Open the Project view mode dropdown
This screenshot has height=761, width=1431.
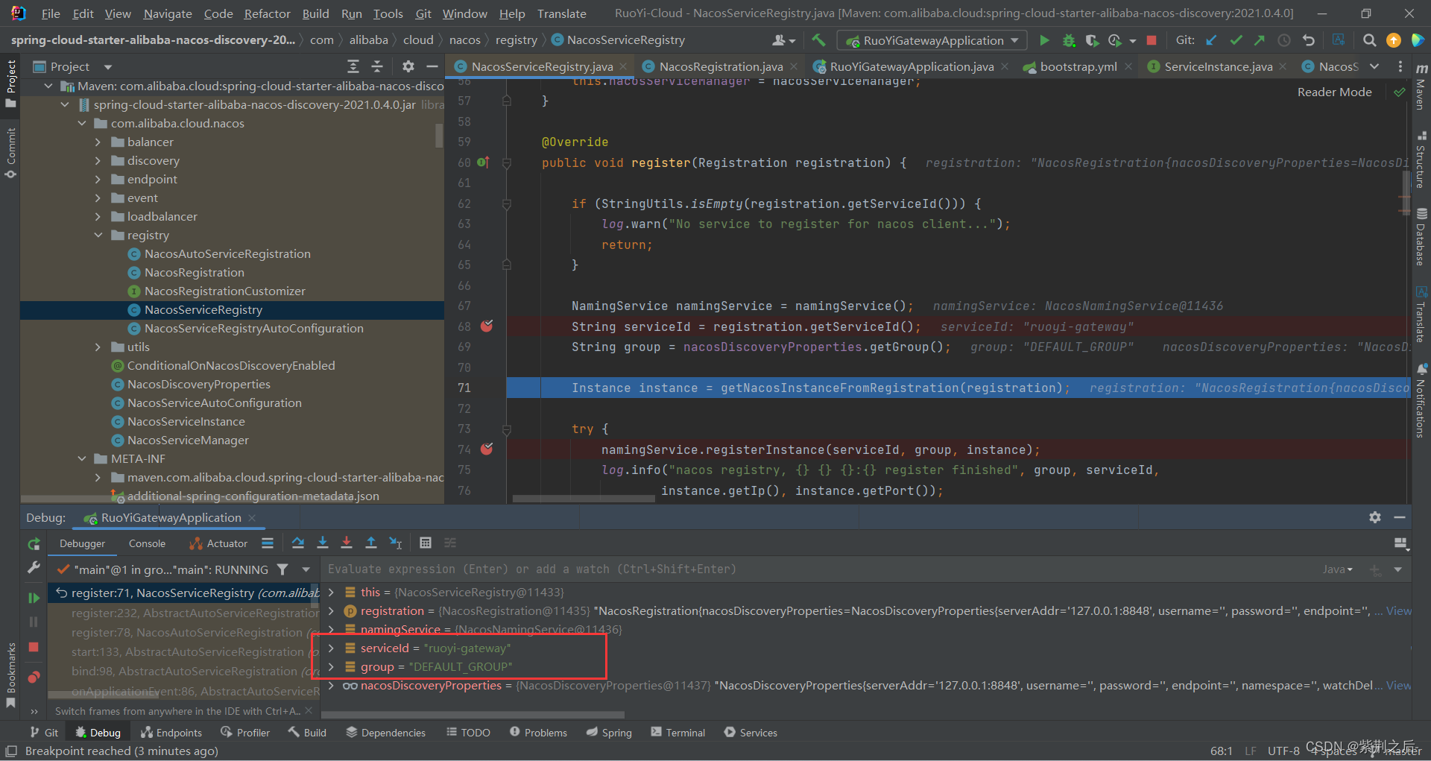[108, 67]
